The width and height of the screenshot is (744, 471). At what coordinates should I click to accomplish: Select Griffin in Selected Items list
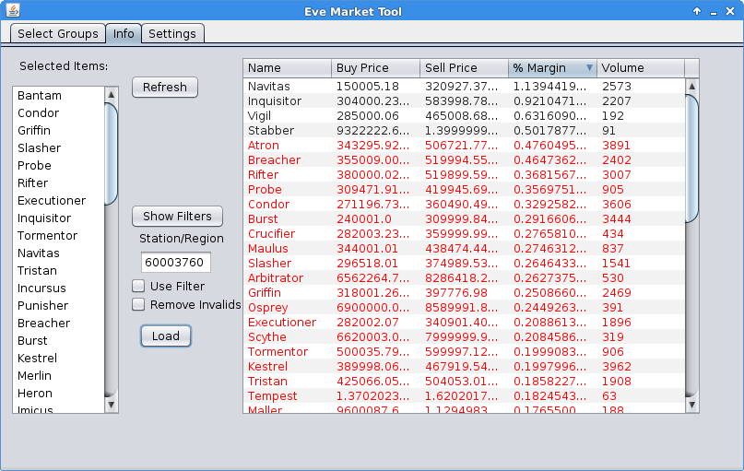click(58, 131)
